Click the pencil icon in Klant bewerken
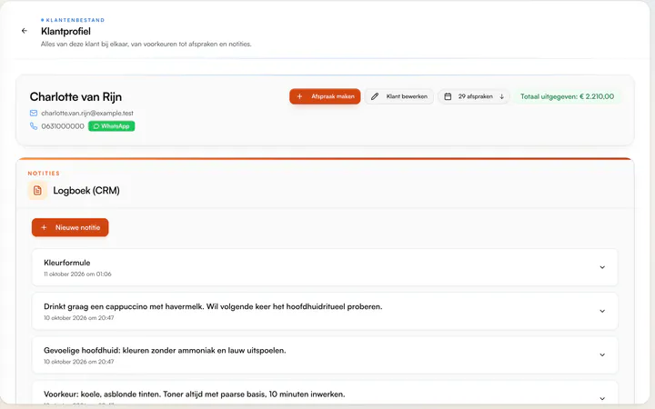 point(375,96)
